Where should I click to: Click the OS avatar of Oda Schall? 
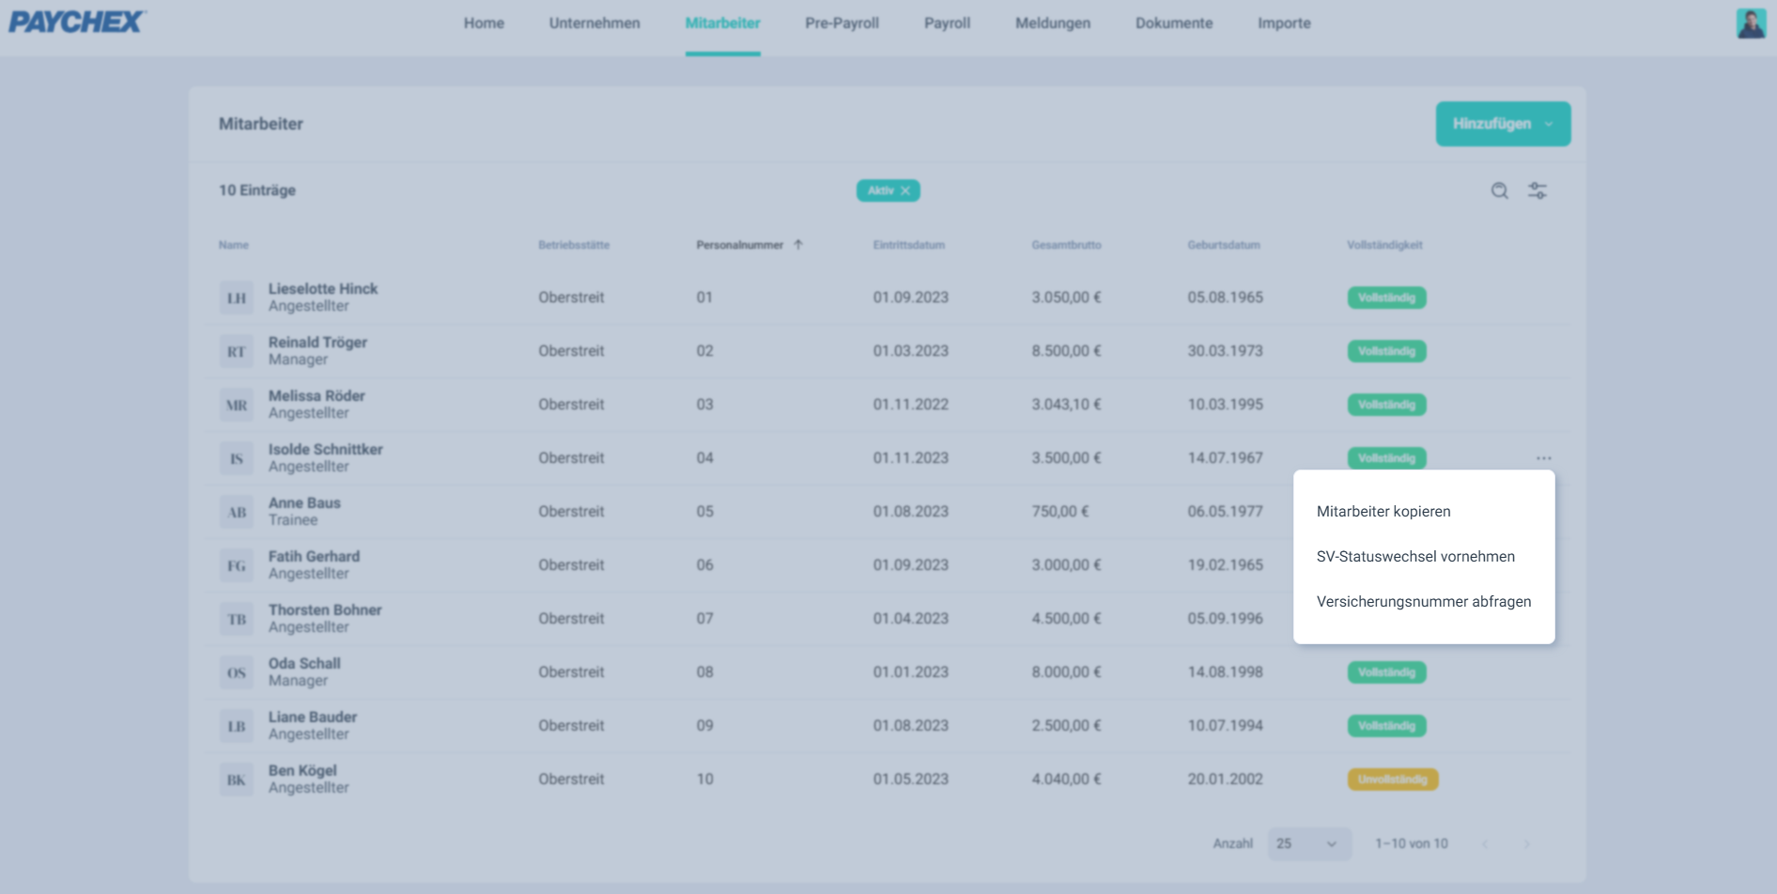pos(237,672)
